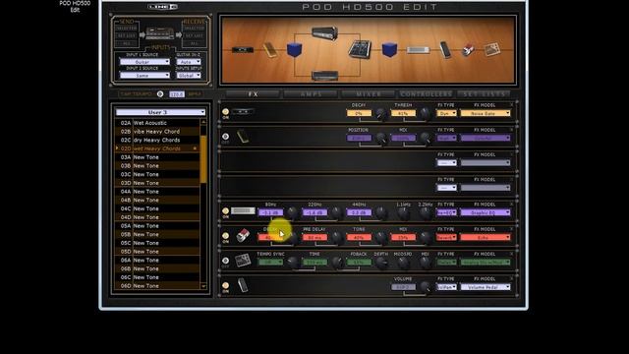Image resolution: width=629 pixels, height=354 pixels.
Task: Toggle the reverb effect on/off
Action: pyautogui.click(x=225, y=236)
